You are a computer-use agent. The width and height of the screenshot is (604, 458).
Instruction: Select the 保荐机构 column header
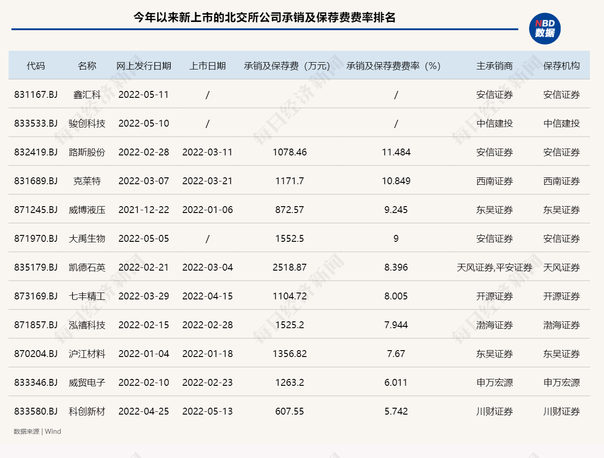tap(561, 66)
